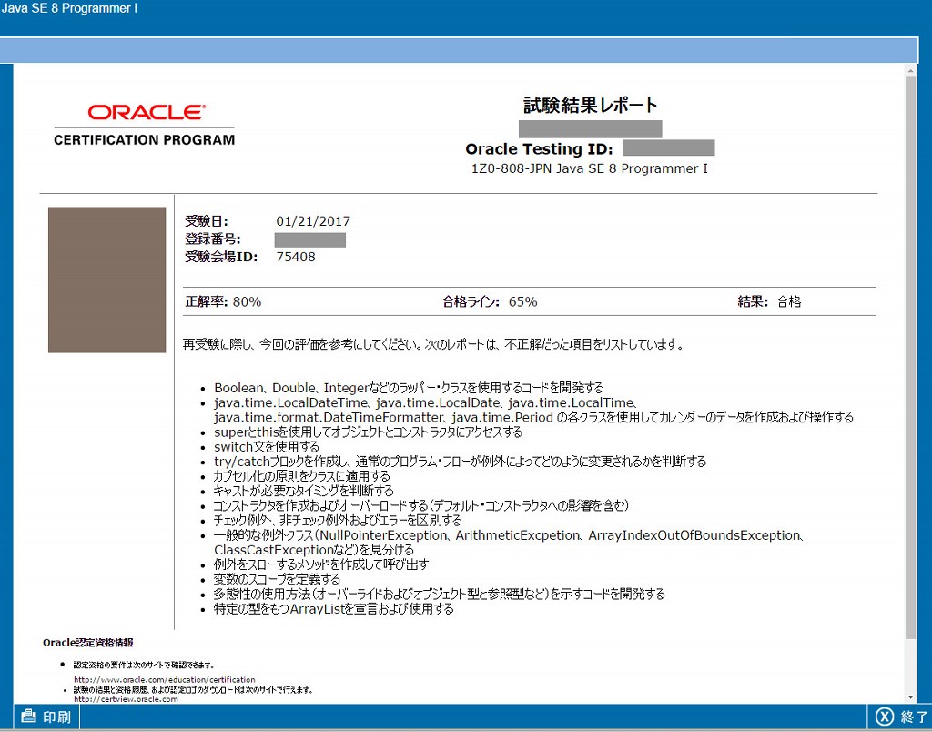This screenshot has width=932, height=732.
Task: Open the oracle.com/education/certification link
Action: (x=165, y=679)
